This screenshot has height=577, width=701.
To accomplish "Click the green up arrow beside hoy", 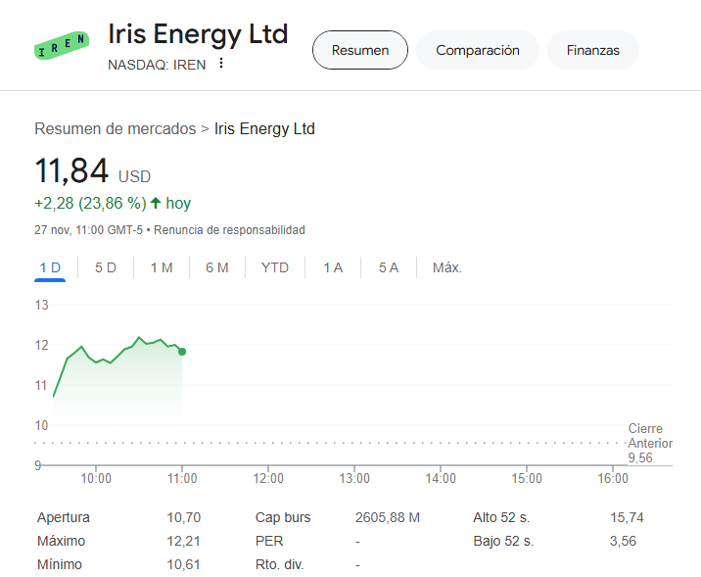I will point(156,203).
